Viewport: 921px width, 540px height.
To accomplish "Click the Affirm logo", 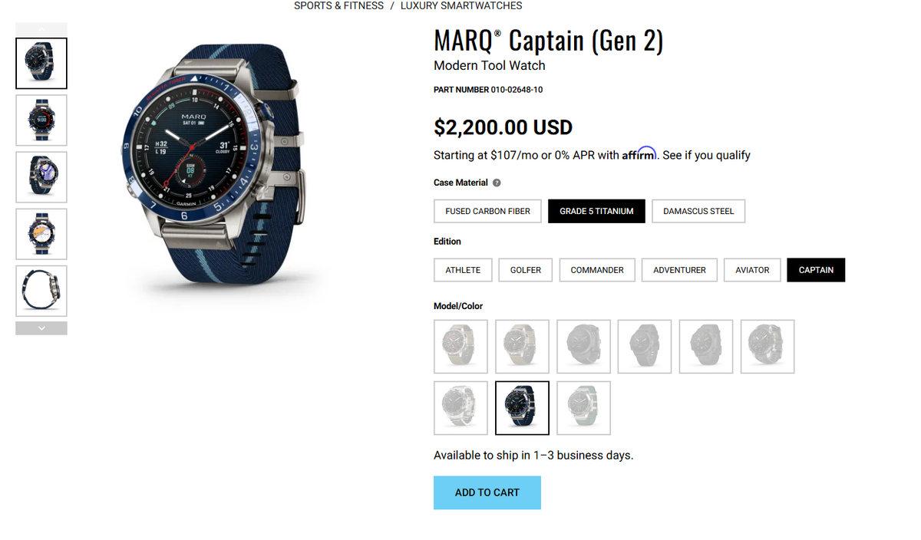I will click(x=641, y=154).
